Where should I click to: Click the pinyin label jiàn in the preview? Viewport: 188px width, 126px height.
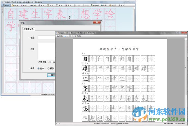pos(85,64)
